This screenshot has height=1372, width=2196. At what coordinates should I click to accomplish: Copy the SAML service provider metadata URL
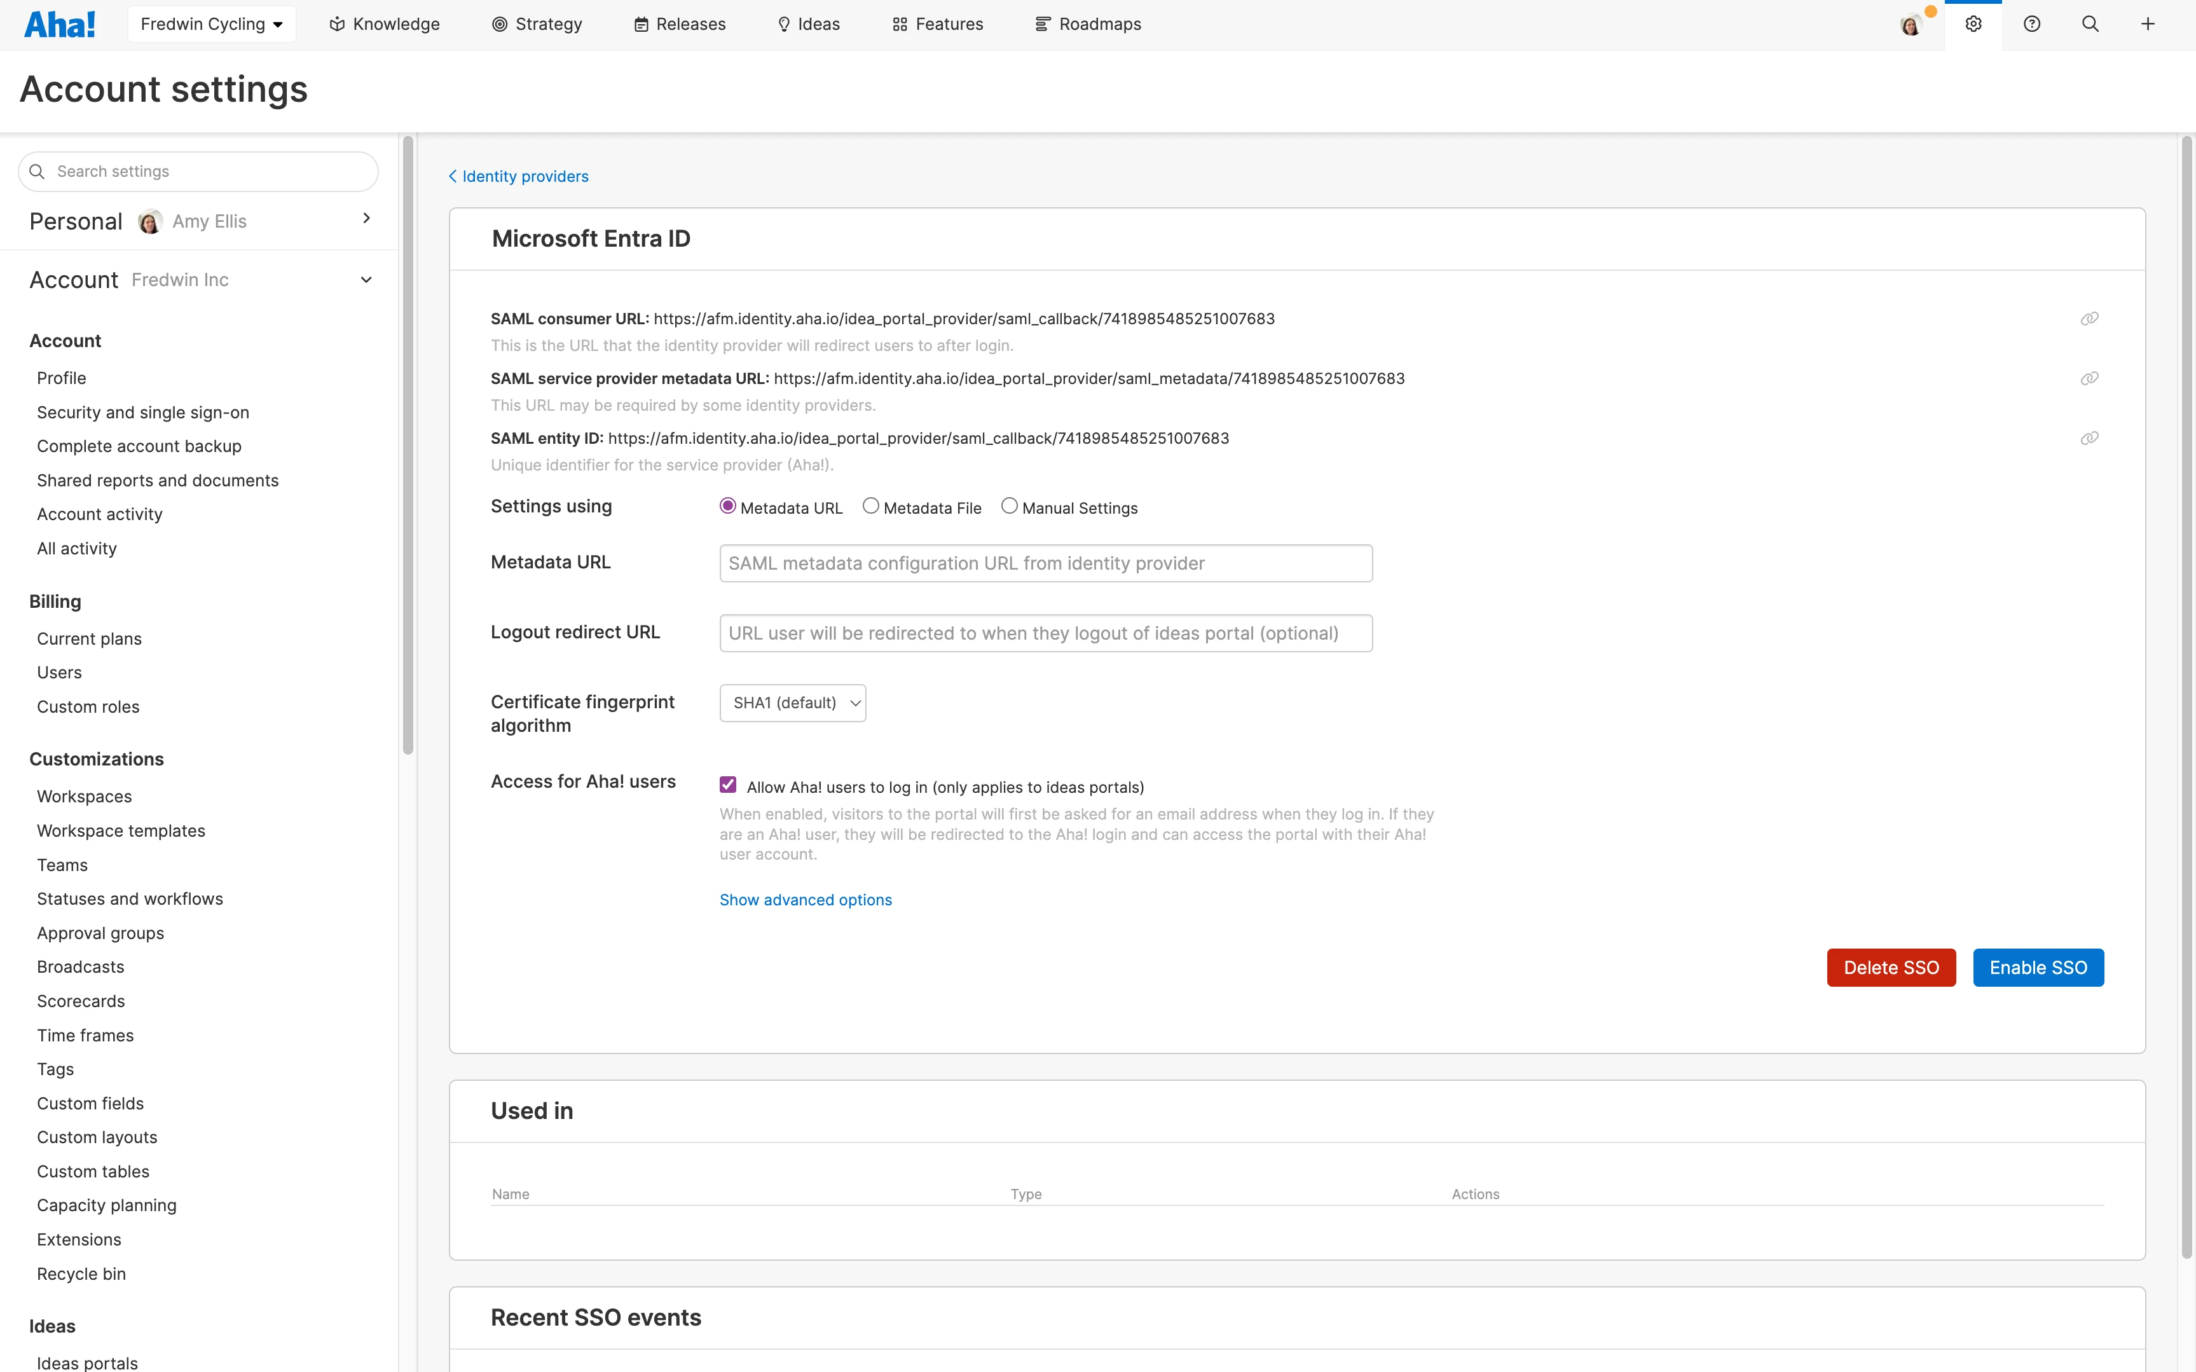coord(2089,378)
